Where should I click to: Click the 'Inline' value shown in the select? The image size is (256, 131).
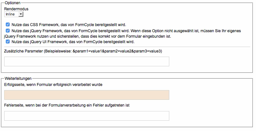click(10, 14)
